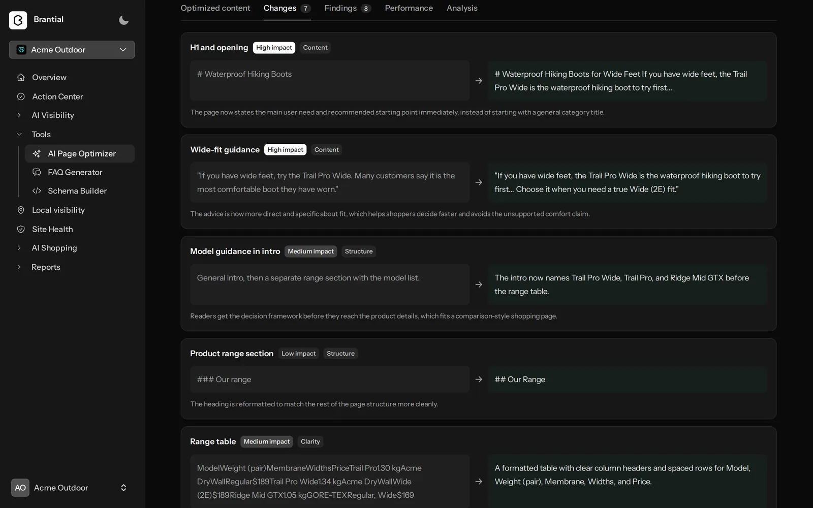Click the Medium impact badge on Range table
Screen dimensions: 813x508
267,441
